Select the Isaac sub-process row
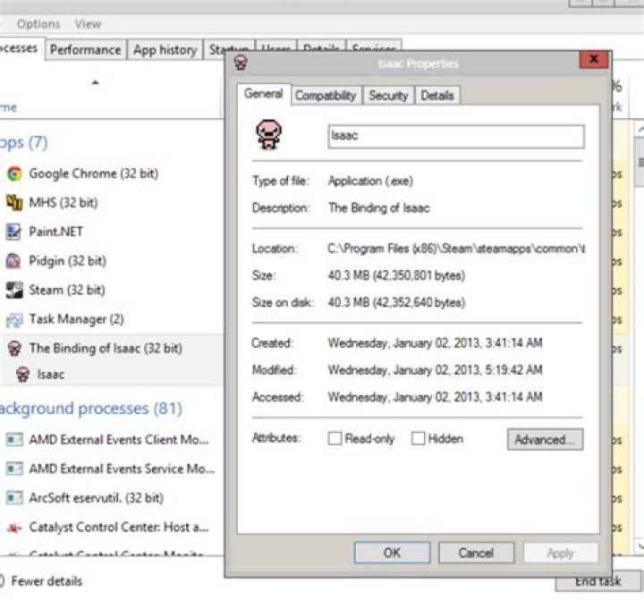644x600 pixels. click(x=111, y=374)
